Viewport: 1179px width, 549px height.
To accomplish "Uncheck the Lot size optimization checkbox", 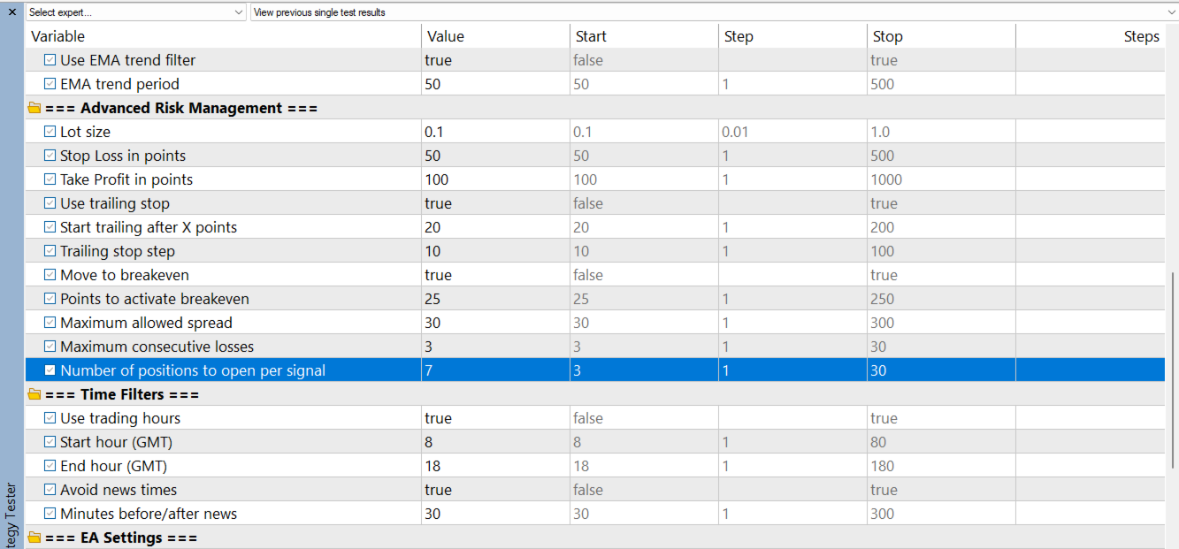I will tap(50, 132).
